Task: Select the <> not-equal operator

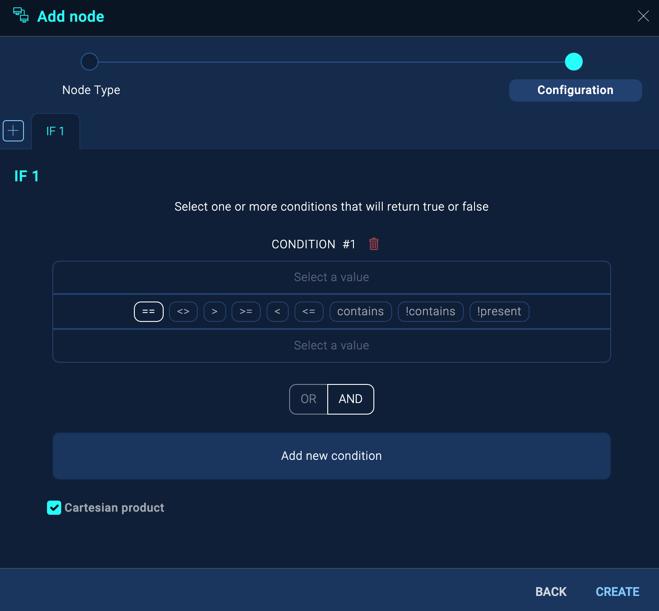Action: coord(183,311)
